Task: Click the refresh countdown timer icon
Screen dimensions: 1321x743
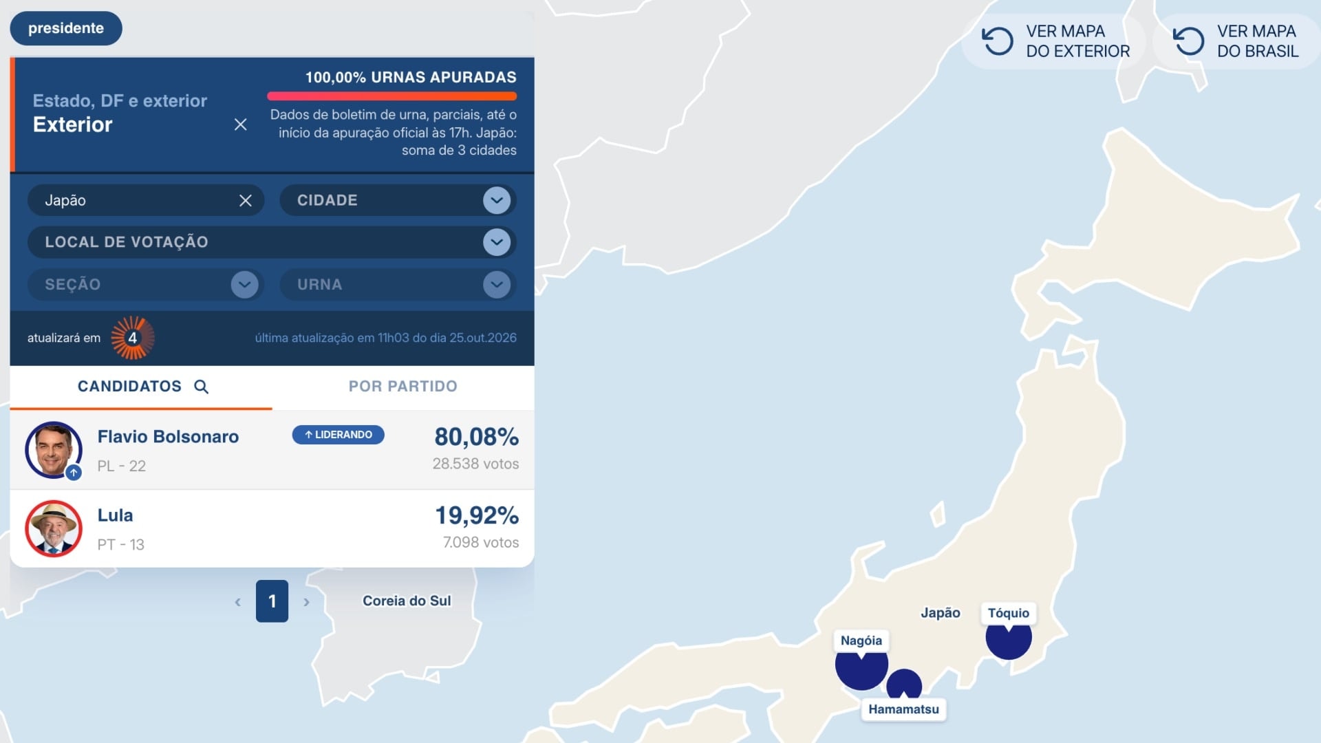Action: (x=133, y=338)
